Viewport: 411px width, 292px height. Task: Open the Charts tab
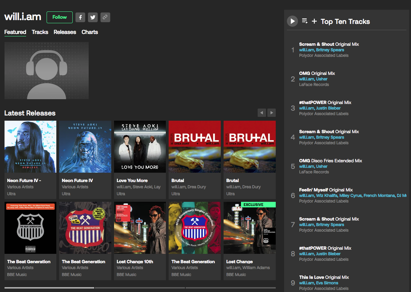[90, 32]
